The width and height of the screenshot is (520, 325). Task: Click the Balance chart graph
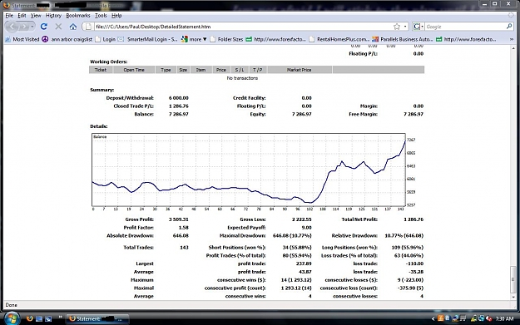point(249,170)
